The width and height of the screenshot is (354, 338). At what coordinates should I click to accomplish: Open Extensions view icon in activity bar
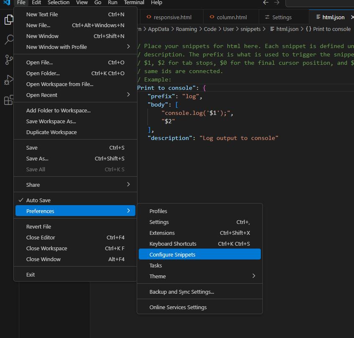coord(9,100)
